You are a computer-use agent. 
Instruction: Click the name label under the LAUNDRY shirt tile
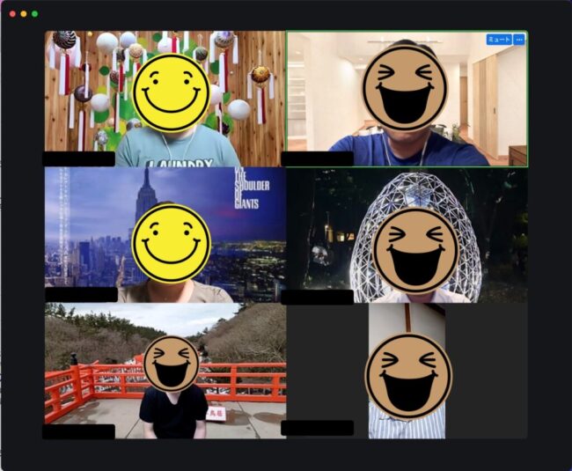[x=79, y=159]
